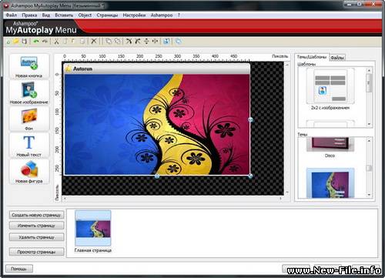Screen dimensions: 385x278
Task: Click the new project toolbar icon
Action: coord(8,42)
